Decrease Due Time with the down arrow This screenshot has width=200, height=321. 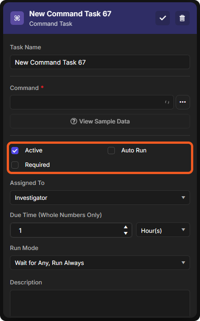click(126, 233)
